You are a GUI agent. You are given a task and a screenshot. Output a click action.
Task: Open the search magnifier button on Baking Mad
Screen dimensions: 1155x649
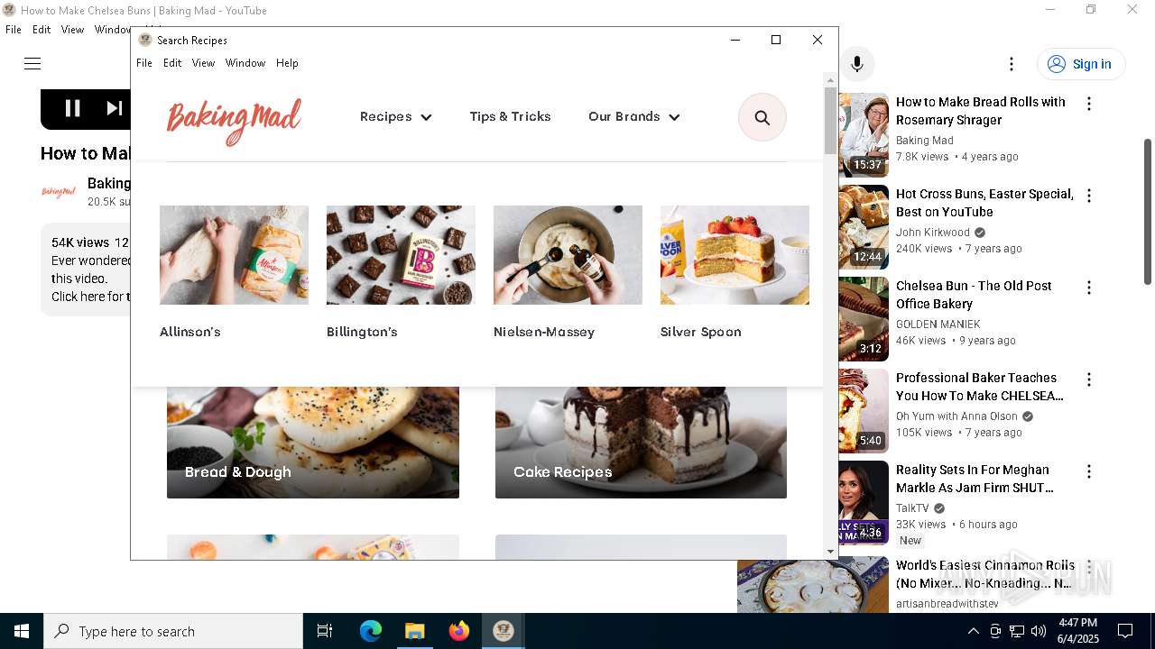[x=762, y=118]
